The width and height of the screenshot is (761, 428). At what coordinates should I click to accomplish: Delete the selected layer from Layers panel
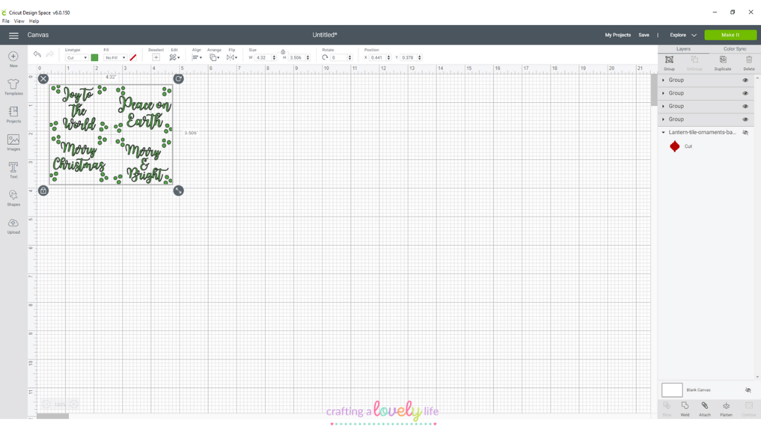click(x=749, y=62)
